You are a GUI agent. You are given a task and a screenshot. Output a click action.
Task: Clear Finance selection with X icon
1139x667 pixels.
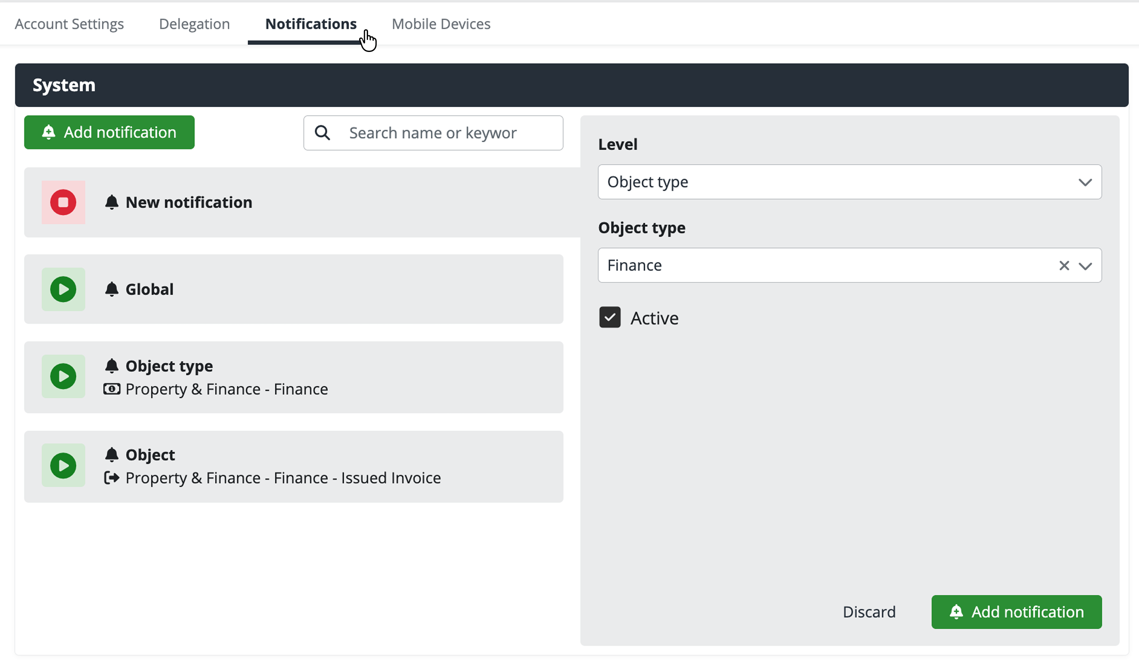coord(1064,265)
